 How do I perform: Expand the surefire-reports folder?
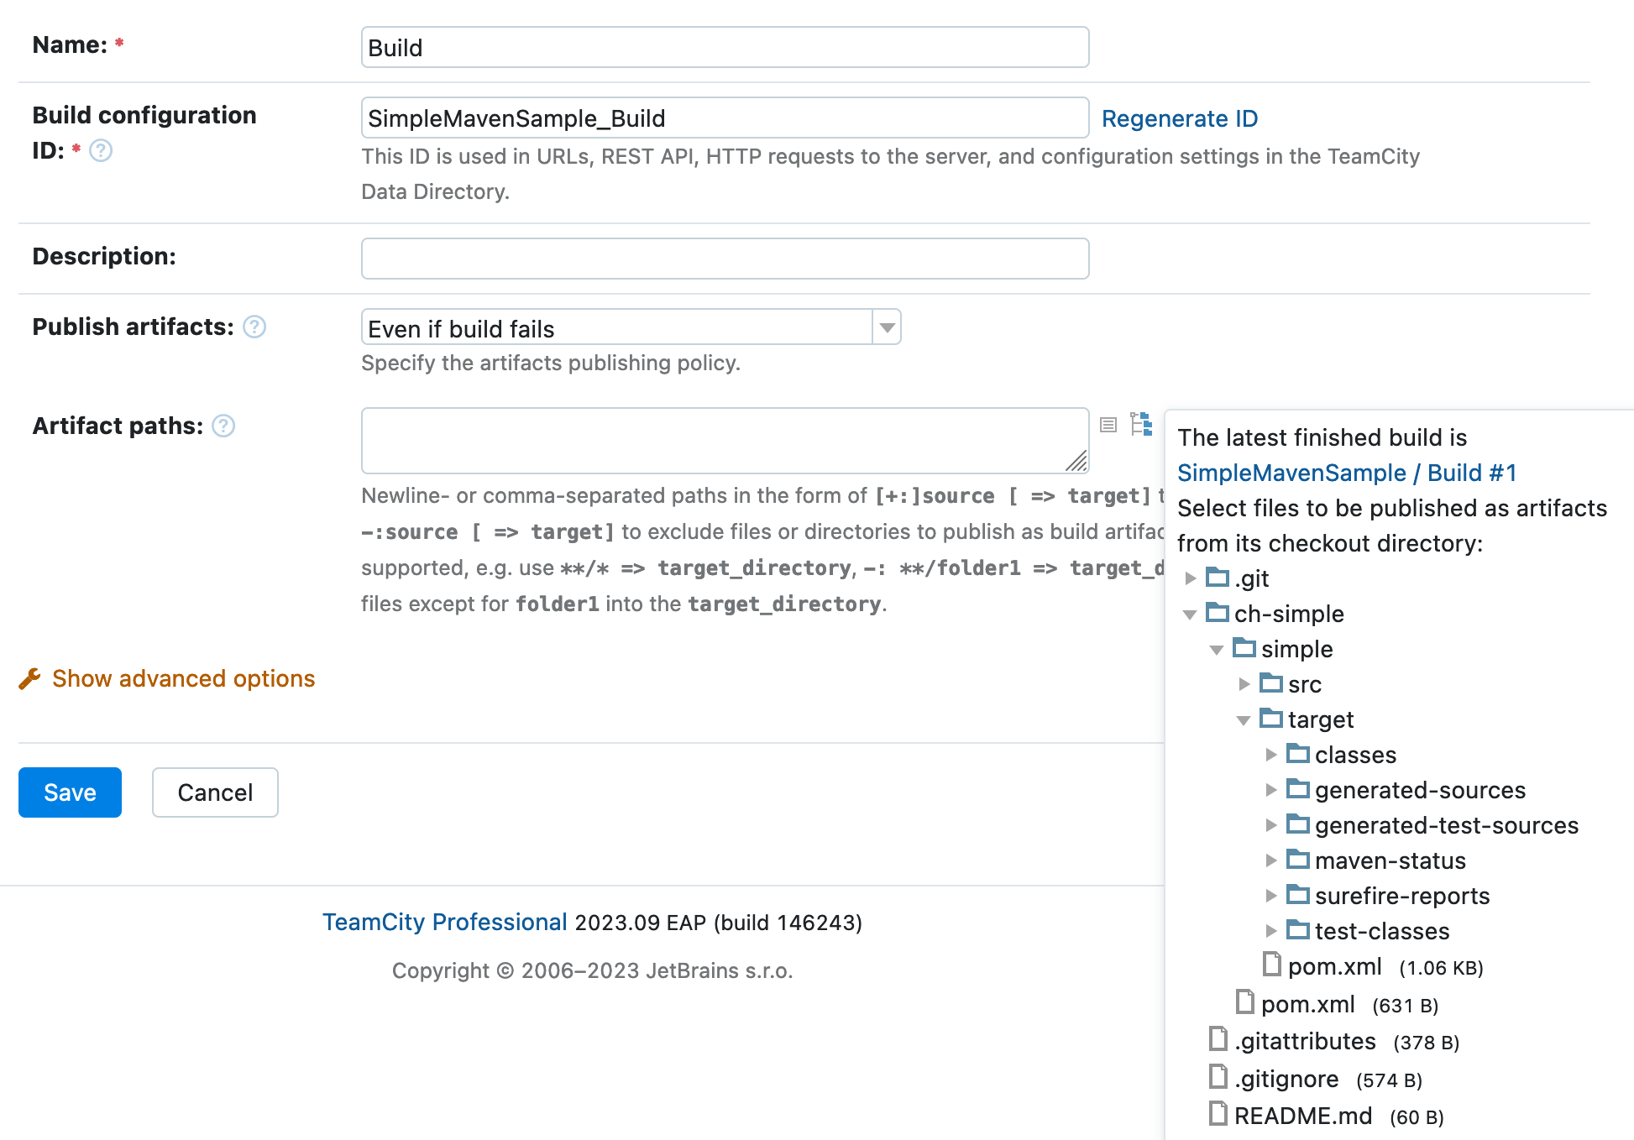[x=1271, y=896]
